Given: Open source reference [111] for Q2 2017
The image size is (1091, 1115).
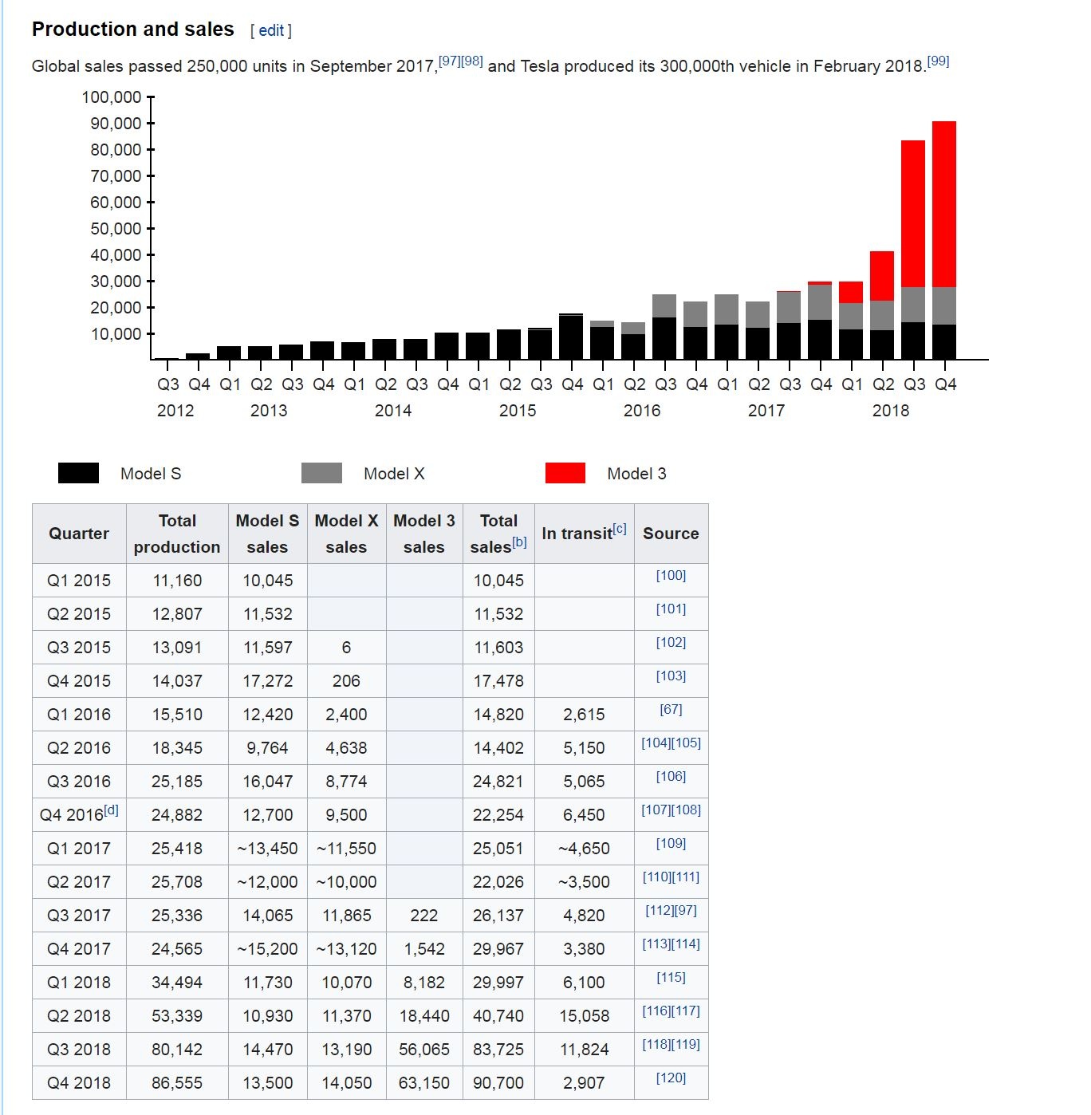Looking at the screenshot, I should (686, 877).
